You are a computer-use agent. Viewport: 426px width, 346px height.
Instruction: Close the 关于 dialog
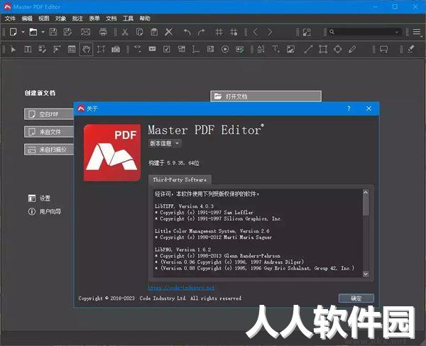coord(368,108)
